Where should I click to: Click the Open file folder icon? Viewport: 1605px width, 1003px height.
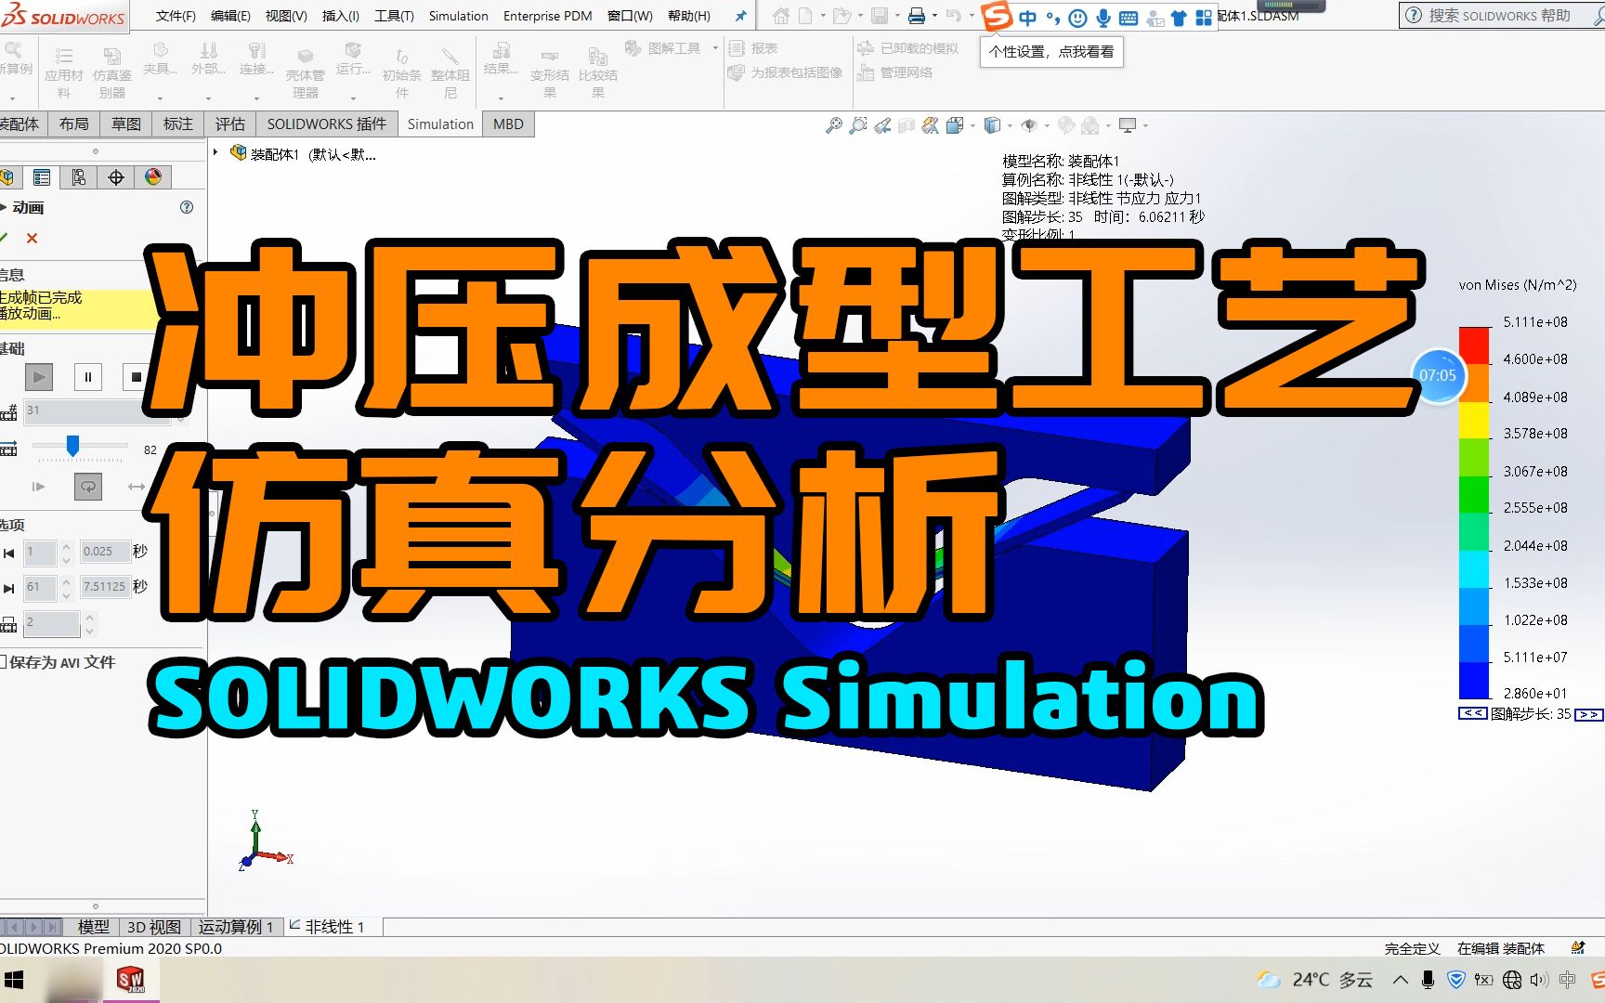tap(842, 16)
